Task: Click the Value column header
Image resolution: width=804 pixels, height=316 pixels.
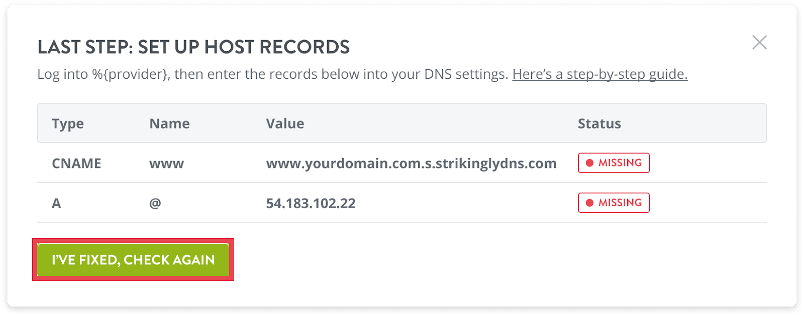Action: tap(285, 124)
